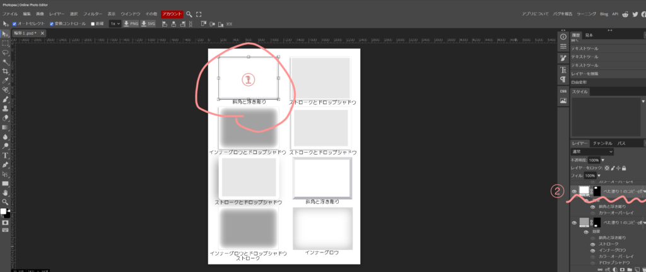This screenshot has width=646, height=272.
Task: Open the info panel icon
Action: click(563, 37)
